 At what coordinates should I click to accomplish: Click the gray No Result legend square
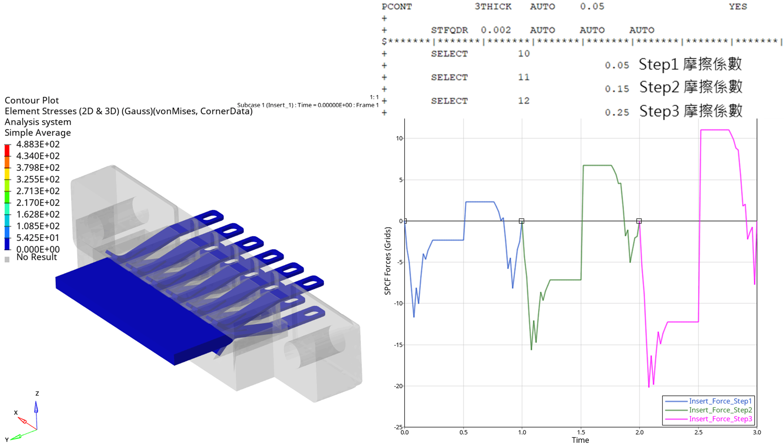pyautogui.click(x=7, y=259)
